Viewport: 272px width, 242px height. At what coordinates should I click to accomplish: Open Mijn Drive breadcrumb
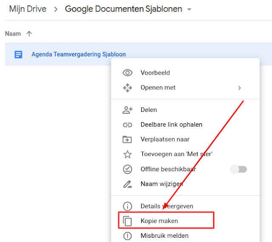coord(28,9)
